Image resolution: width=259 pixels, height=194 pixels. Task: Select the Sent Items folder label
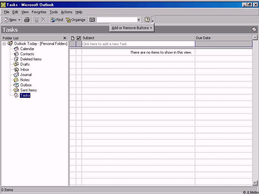[28, 90]
